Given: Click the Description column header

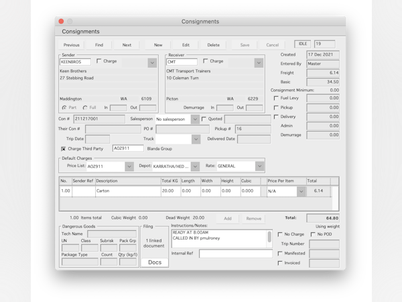Looking at the screenshot, I should 128,181.
